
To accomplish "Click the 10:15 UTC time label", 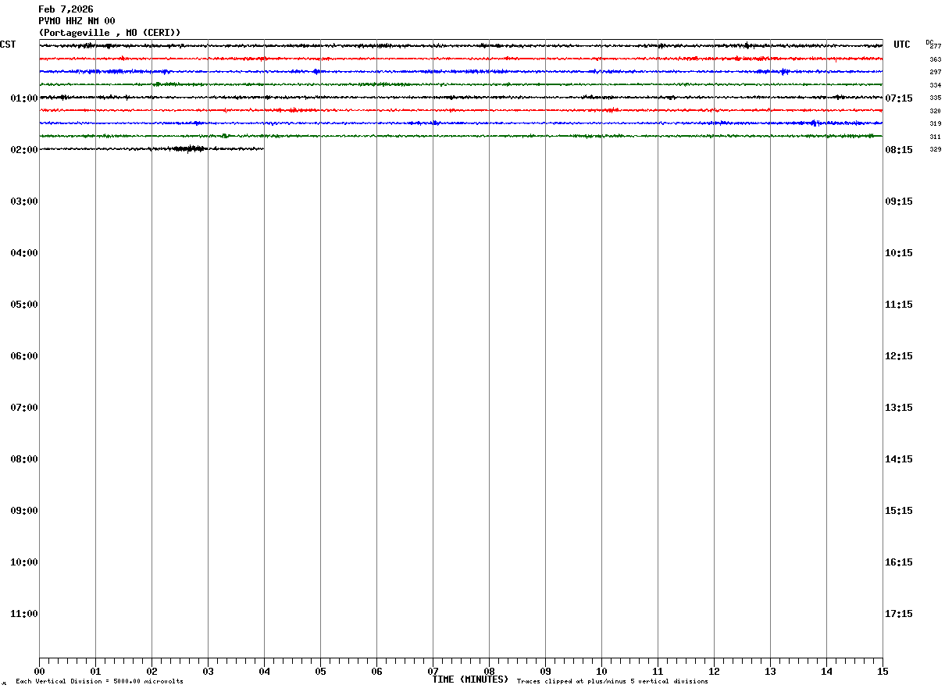I will 899,253.
